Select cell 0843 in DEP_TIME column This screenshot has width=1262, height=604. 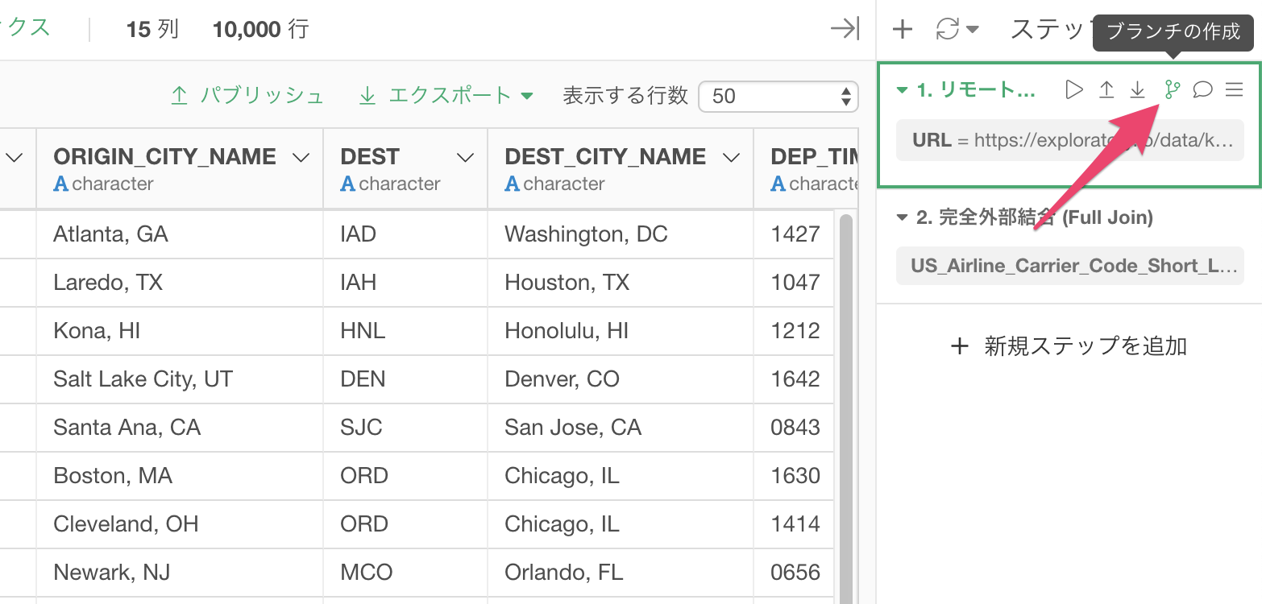tap(795, 428)
